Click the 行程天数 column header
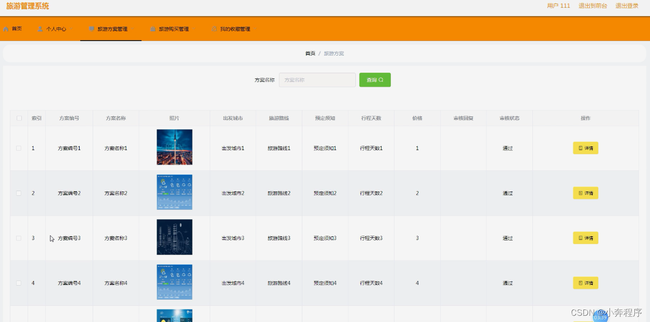This screenshot has height=322, width=650. (371, 118)
